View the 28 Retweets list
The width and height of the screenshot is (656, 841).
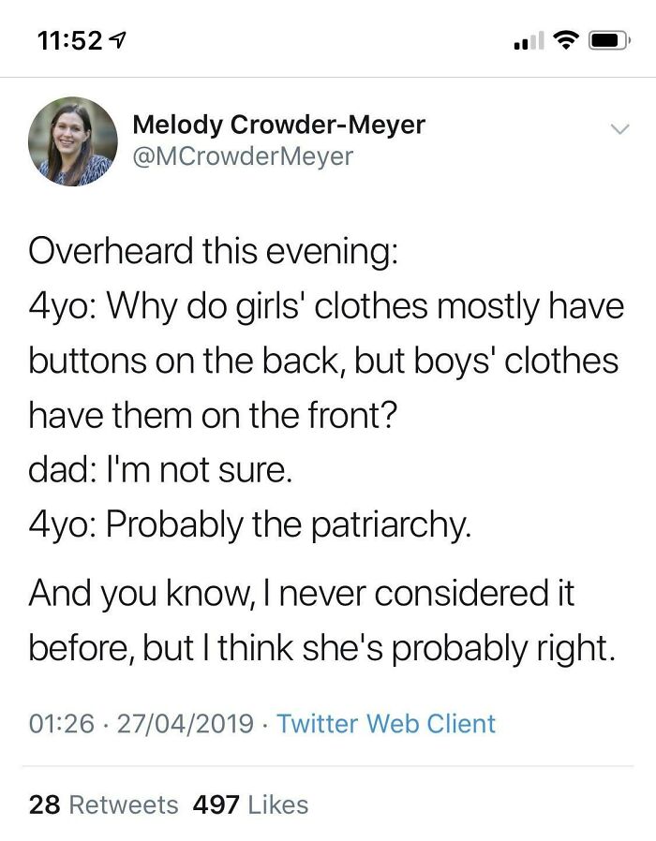coord(103,804)
